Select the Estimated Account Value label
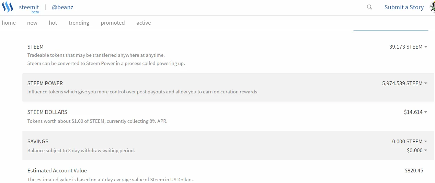 click(57, 171)
